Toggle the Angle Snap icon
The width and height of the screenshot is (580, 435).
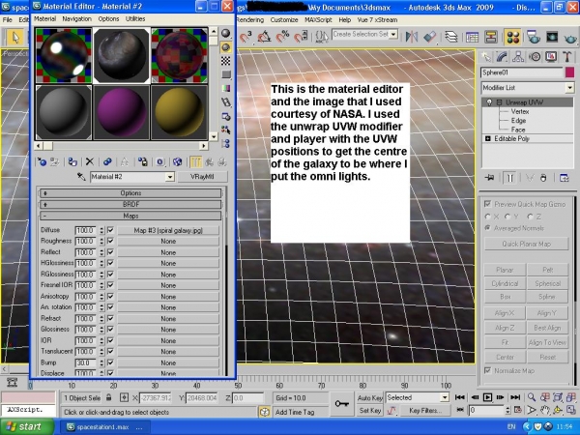pos(264,37)
